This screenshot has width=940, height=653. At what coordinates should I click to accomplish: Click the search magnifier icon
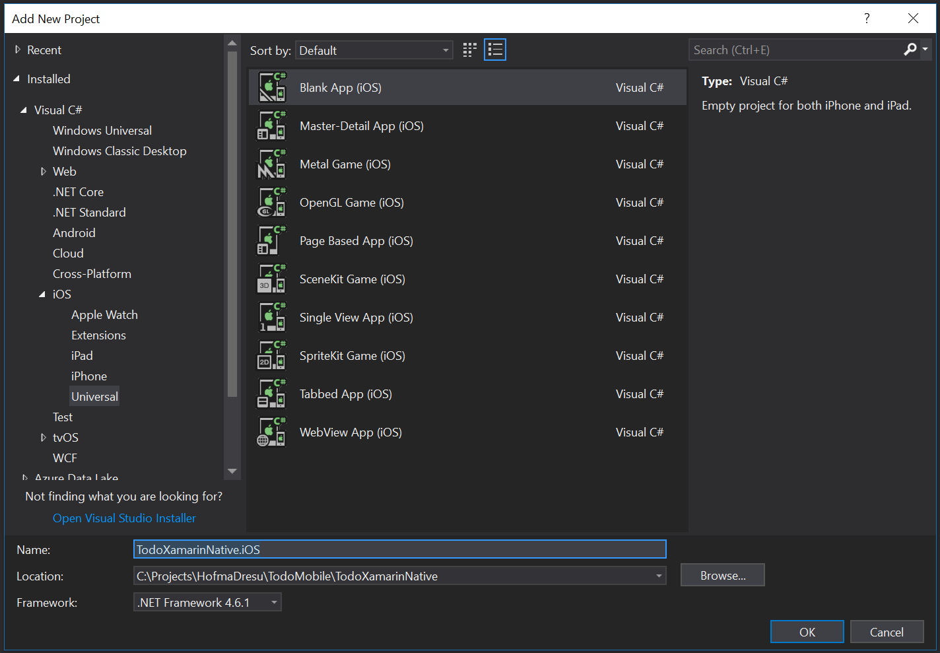click(910, 50)
